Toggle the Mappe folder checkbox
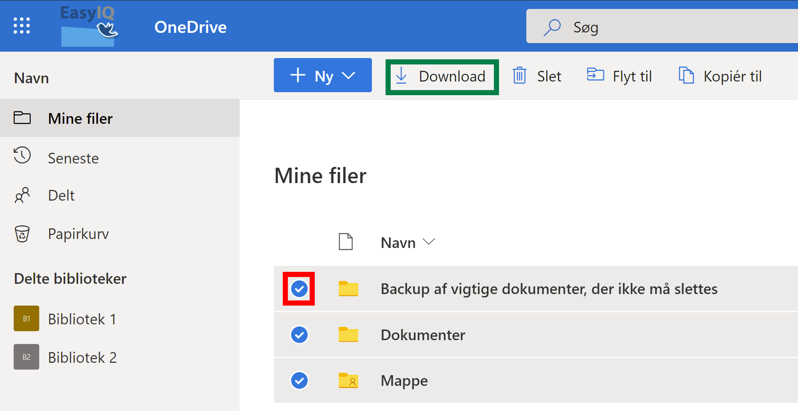 pyautogui.click(x=299, y=380)
